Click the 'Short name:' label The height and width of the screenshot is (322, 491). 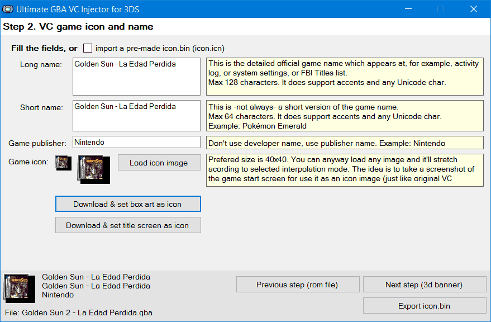pyautogui.click(x=41, y=107)
